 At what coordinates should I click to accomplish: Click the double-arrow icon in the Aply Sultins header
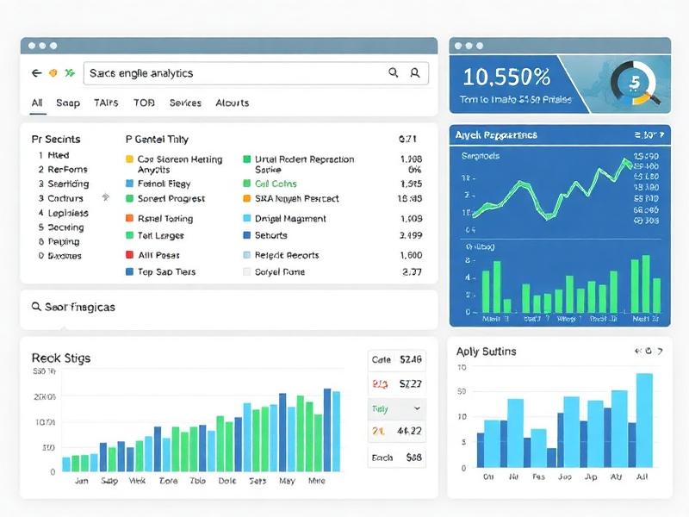coord(638,351)
